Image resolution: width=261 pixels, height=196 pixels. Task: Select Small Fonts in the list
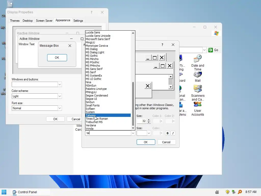tap(108, 105)
